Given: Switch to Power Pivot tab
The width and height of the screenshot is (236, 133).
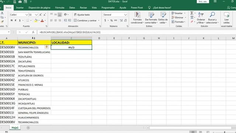Looking at the screenshot, I should tap(137, 7).
